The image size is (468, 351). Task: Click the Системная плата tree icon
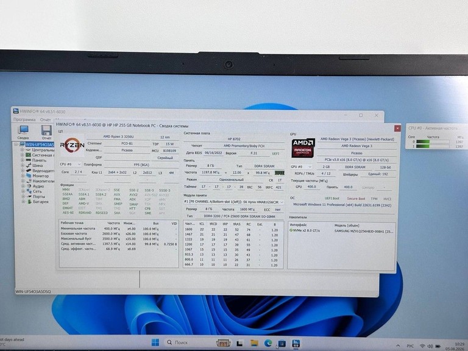(x=29, y=155)
